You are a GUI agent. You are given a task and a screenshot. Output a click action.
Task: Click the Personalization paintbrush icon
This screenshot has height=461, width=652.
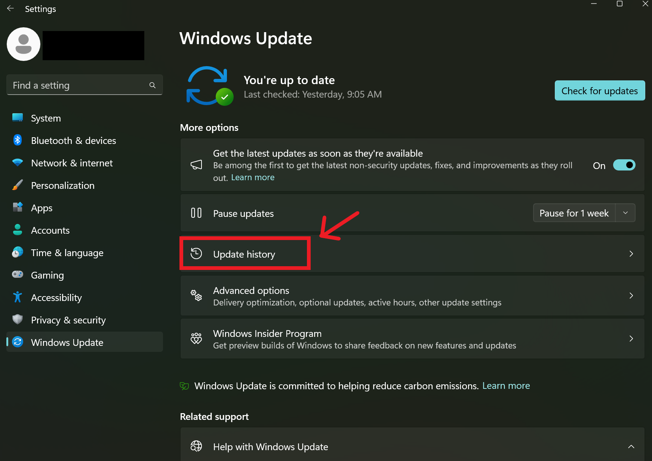[17, 185]
